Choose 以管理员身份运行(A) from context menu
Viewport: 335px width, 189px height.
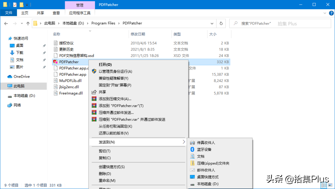138,71
